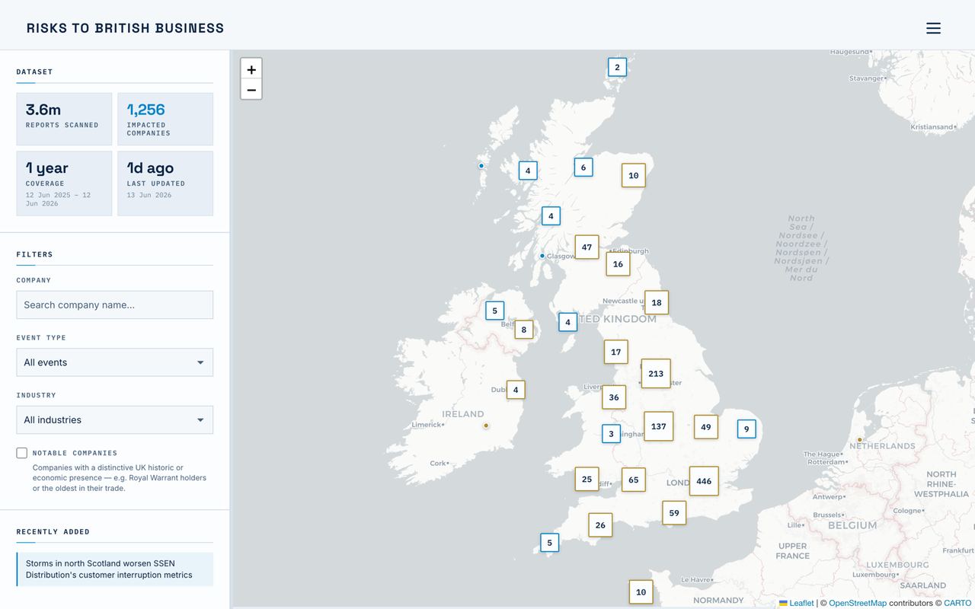Open the Industry dropdown

point(115,420)
